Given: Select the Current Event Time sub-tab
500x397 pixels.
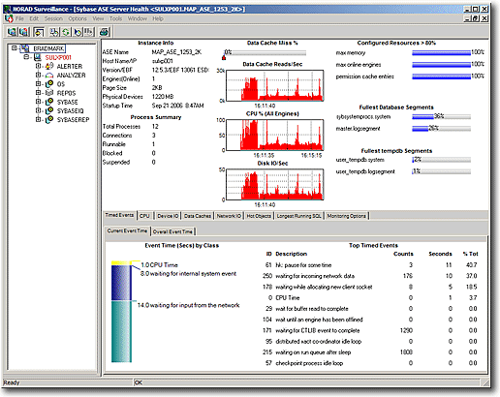Looking at the screenshot, I should (x=127, y=230).
